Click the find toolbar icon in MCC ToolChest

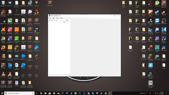[x=57, y=20]
